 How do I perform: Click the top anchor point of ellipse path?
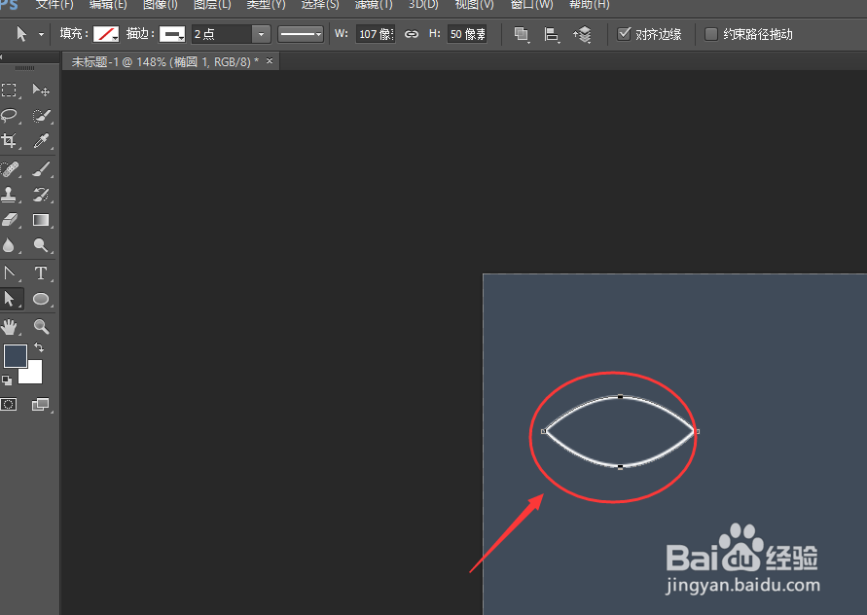621,397
